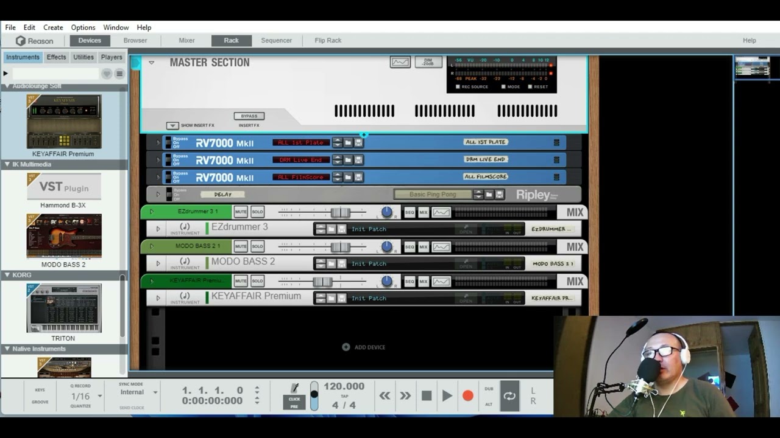The width and height of the screenshot is (780, 438).
Task: Mute the MODO BASS 2 1 mix channel
Action: (241, 247)
